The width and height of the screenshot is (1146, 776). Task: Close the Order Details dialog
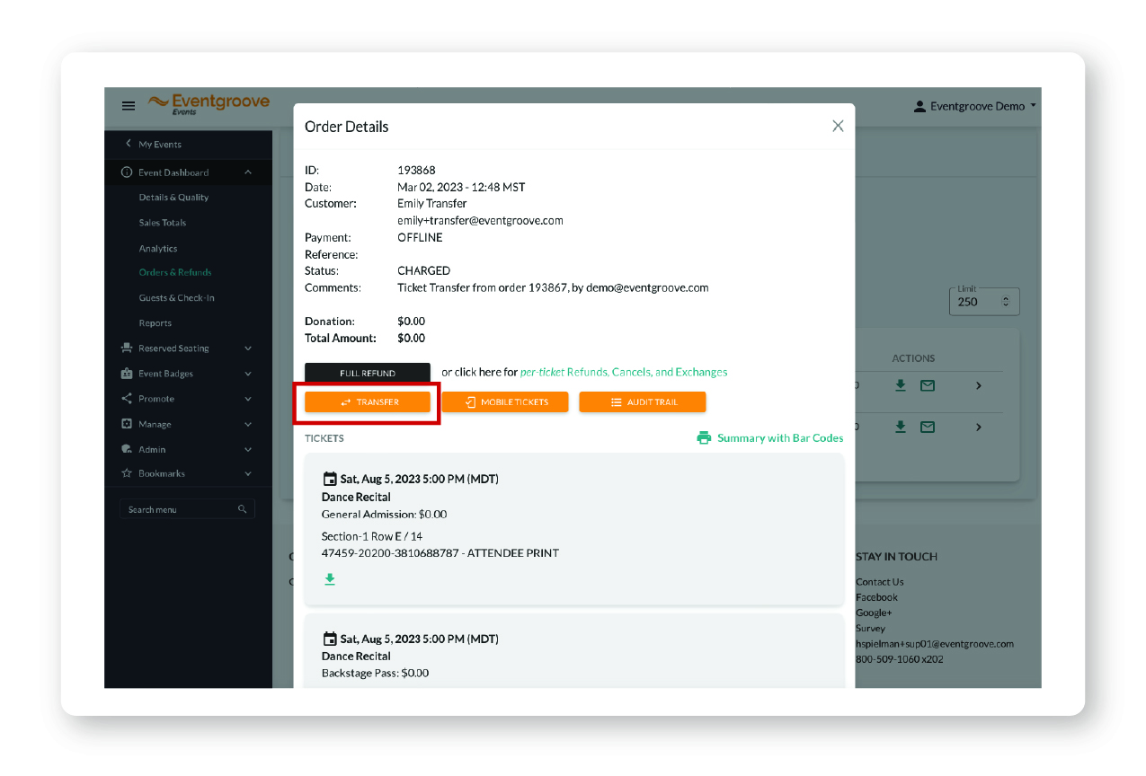[838, 126]
